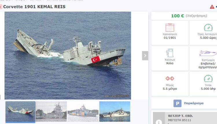Image resolution: width=217 pixels, height=124 pixels.
Task: Click the red warning triangle icon
Action: (x=212, y=7)
